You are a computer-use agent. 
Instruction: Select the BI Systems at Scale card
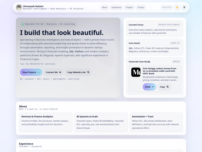coord(101,122)
